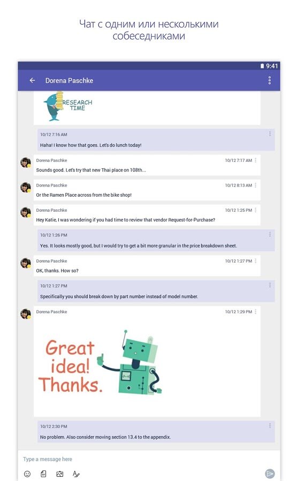Open options for the 2:30 PM message
Viewport: 298px width, 481px height.
(270, 426)
